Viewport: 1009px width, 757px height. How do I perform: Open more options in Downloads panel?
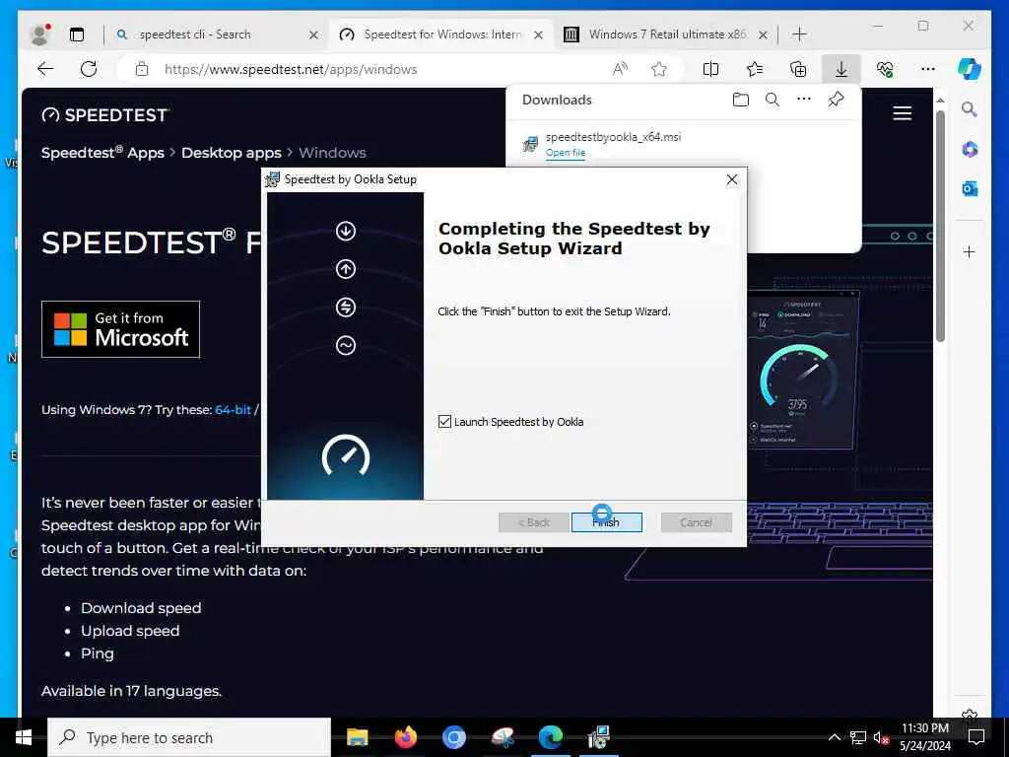(804, 100)
